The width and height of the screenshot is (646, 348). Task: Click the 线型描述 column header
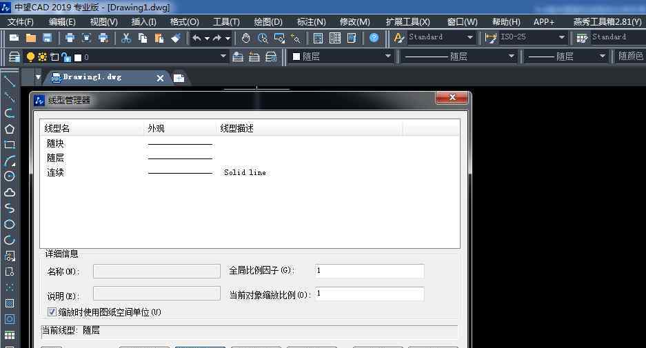pyautogui.click(x=308, y=128)
